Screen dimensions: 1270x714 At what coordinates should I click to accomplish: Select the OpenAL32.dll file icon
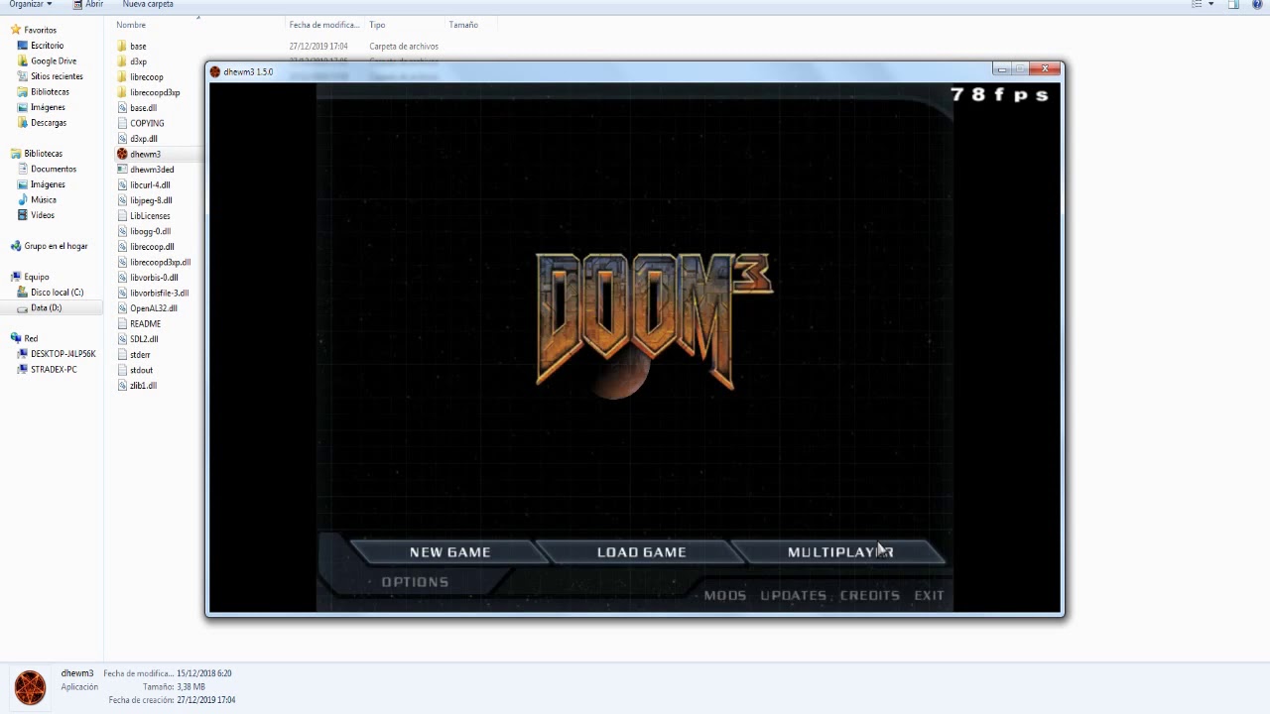(122, 308)
